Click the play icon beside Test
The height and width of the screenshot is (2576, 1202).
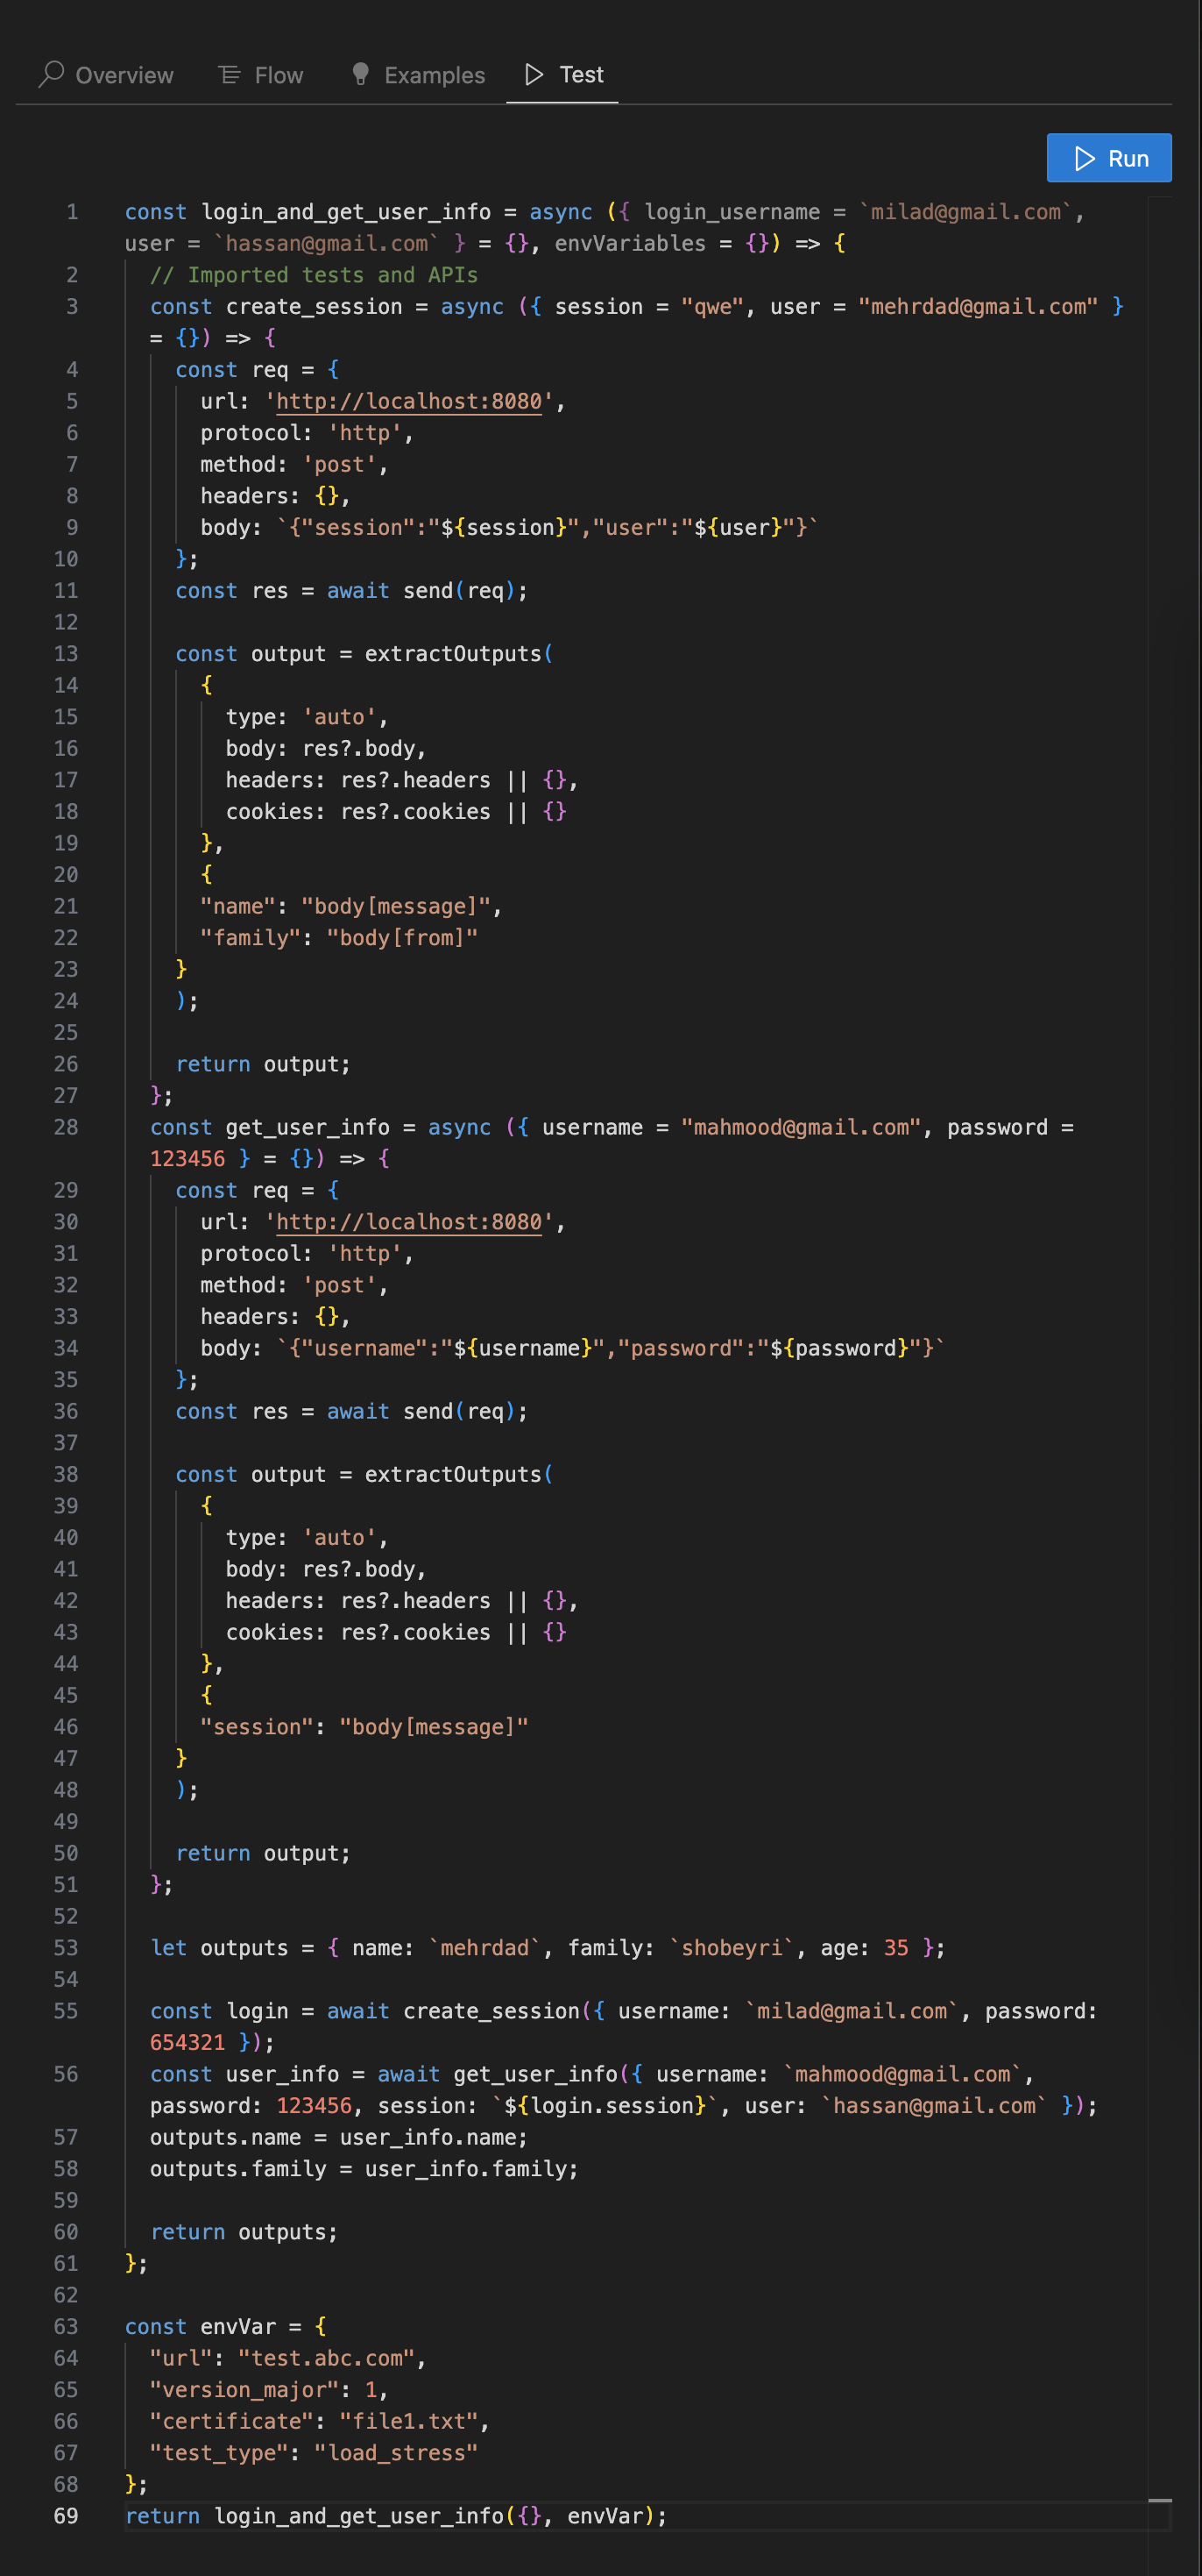[x=534, y=74]
